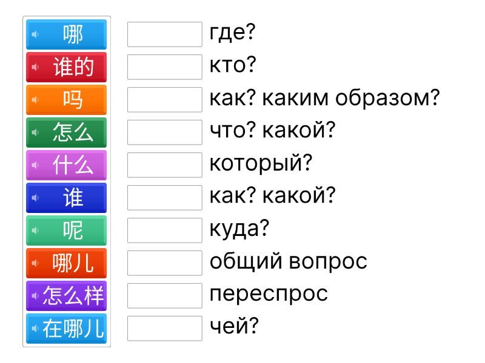Select the answer box beside чей?
The width and height of the screenshot is (485, 363).
(164, 329)
